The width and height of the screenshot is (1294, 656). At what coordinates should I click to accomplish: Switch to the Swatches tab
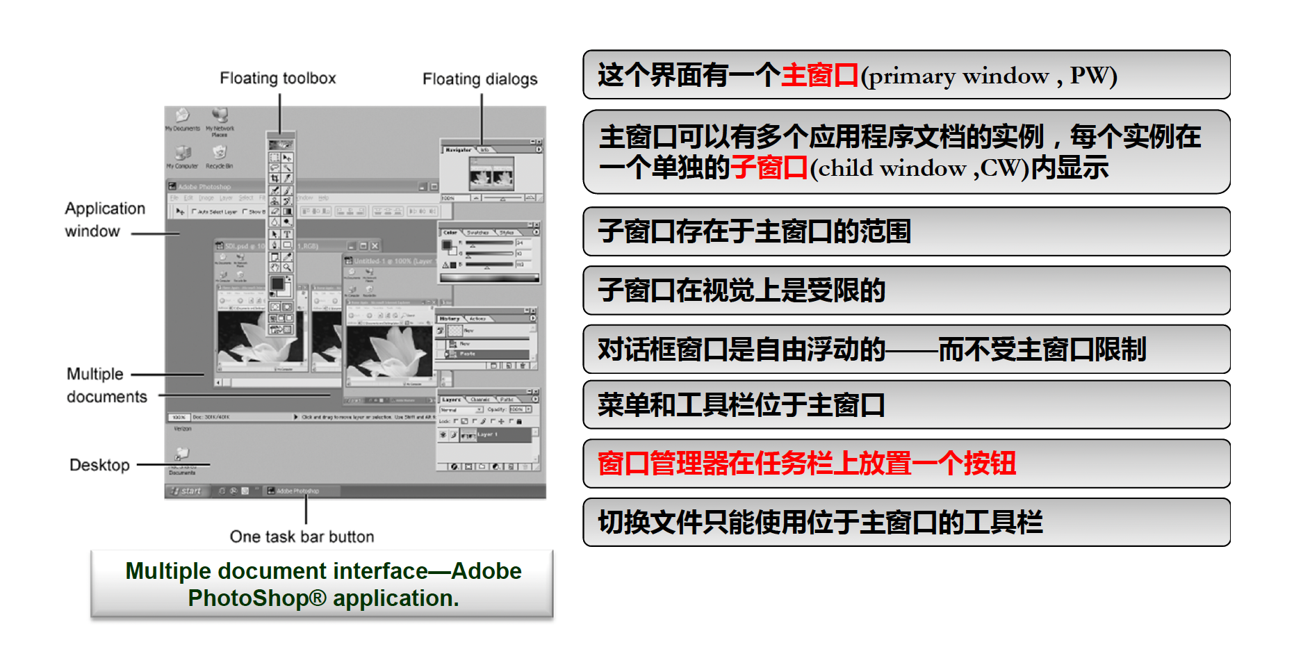[478, 233]
